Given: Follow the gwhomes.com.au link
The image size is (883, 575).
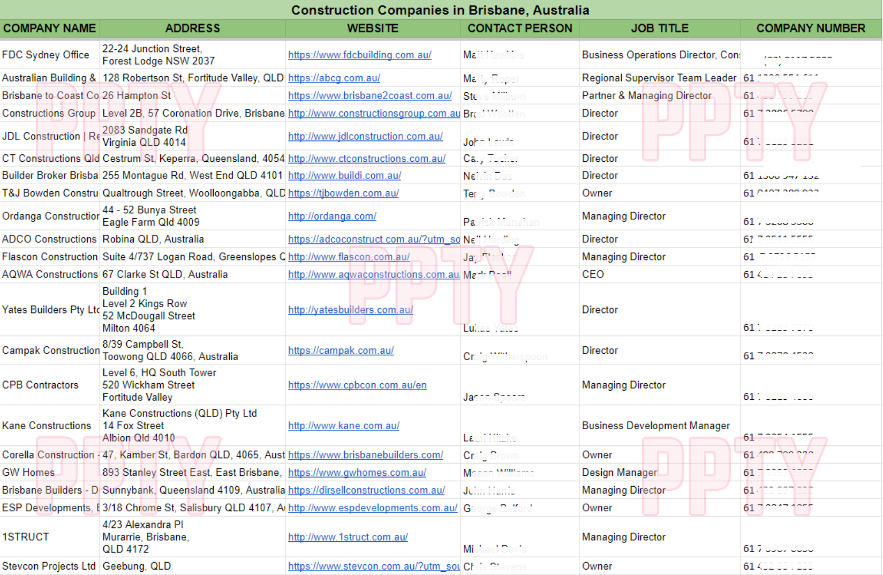Looking at the screenshot, I should click(x=357, y=473).
